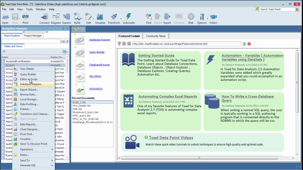Open Automating Complex Excel Reports link
The width and height of the screenshot is (303, 170).
point(168,96)
